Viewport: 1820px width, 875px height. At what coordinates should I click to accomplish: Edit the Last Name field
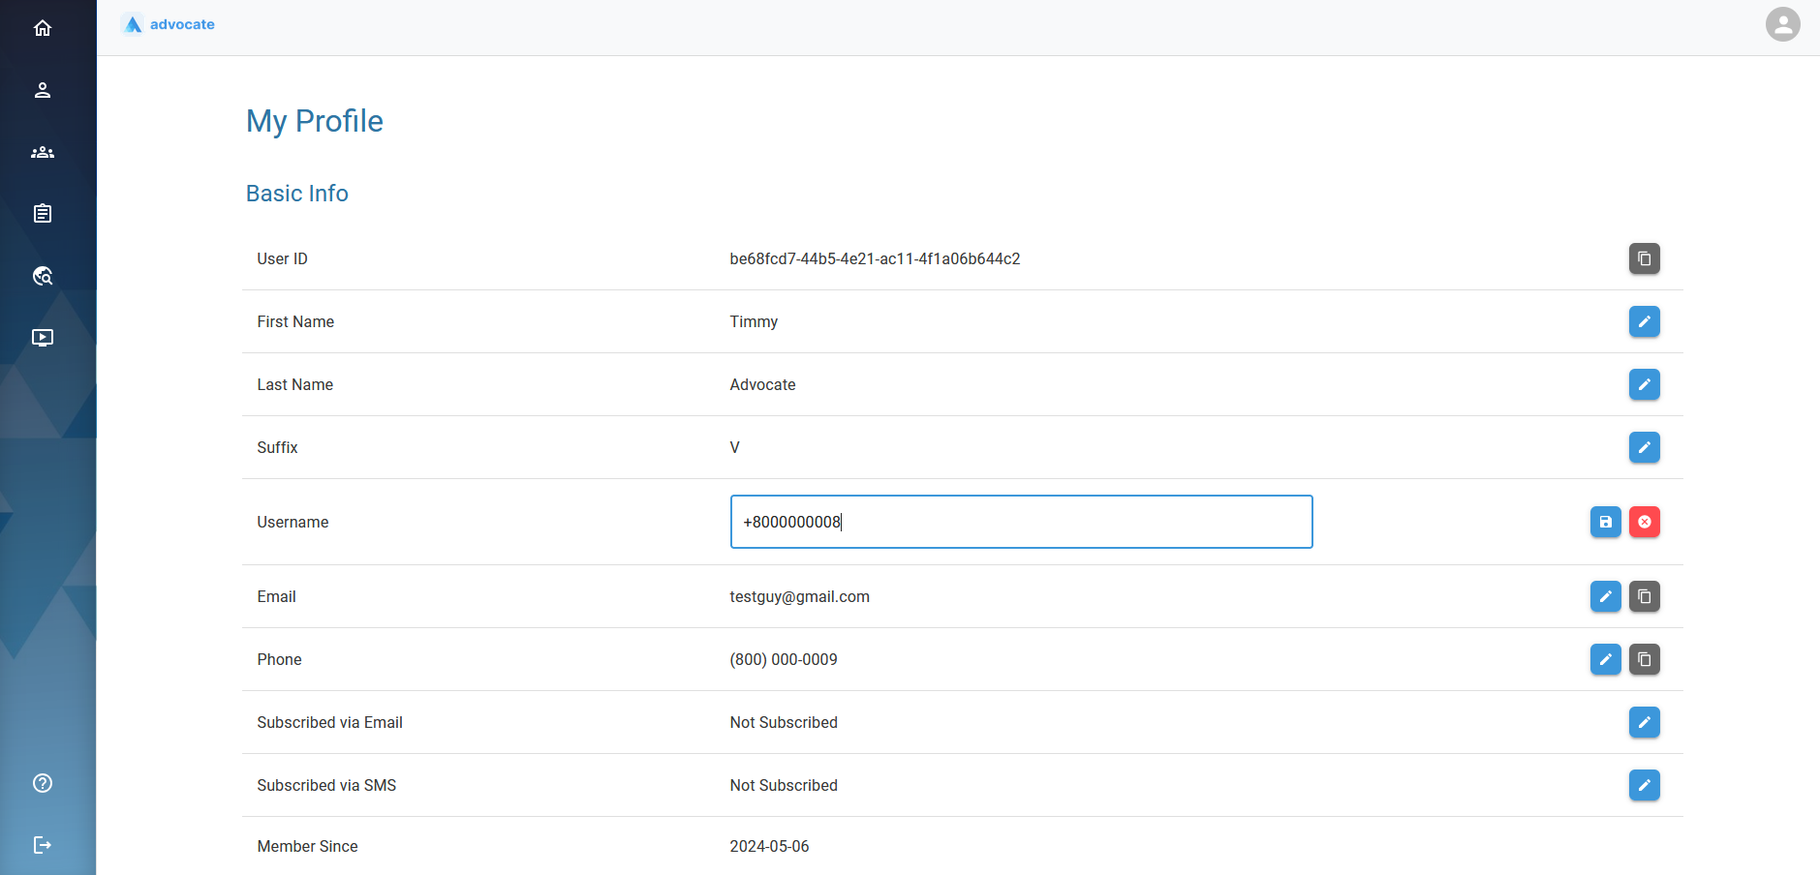(1644, 384)
